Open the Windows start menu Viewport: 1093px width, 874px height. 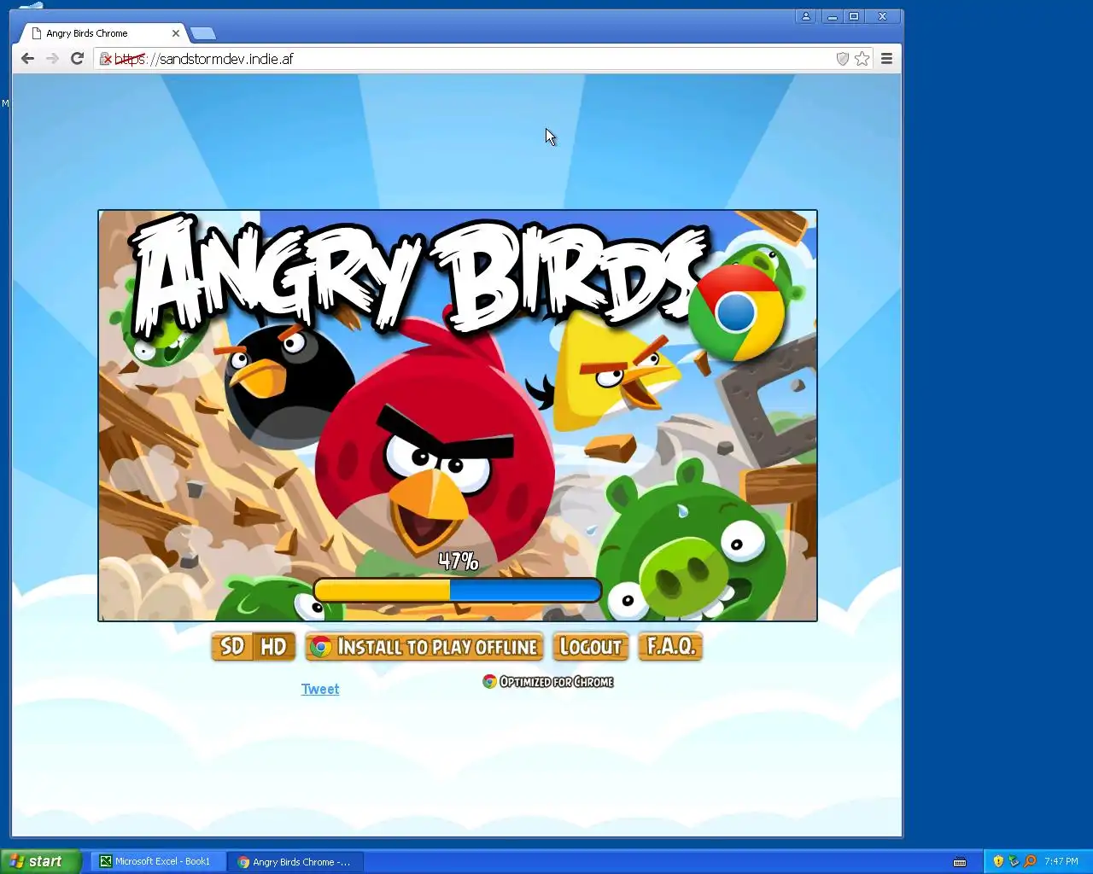point(40,861)
